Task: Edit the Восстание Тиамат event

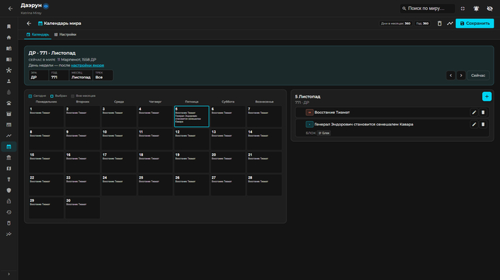Action: [474, 113]
